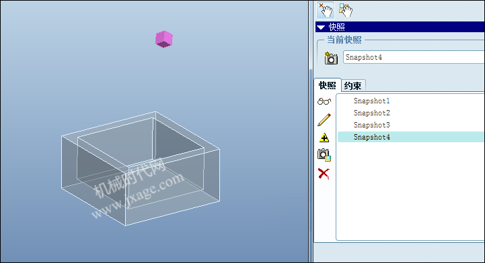
Task: Take snapshot using camera icon
Action: coord(331,58)
